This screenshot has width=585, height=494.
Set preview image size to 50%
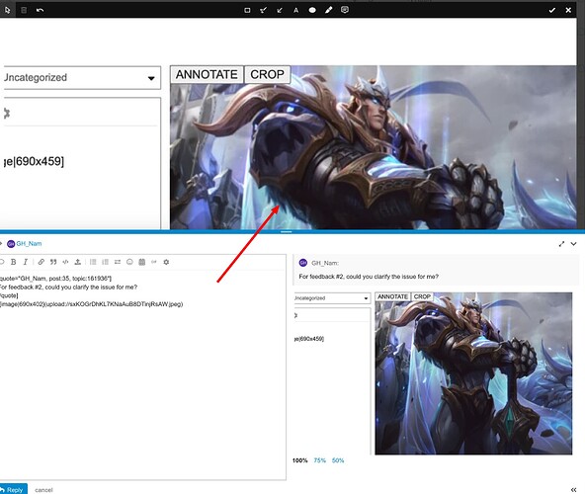(x=338, y=460)
